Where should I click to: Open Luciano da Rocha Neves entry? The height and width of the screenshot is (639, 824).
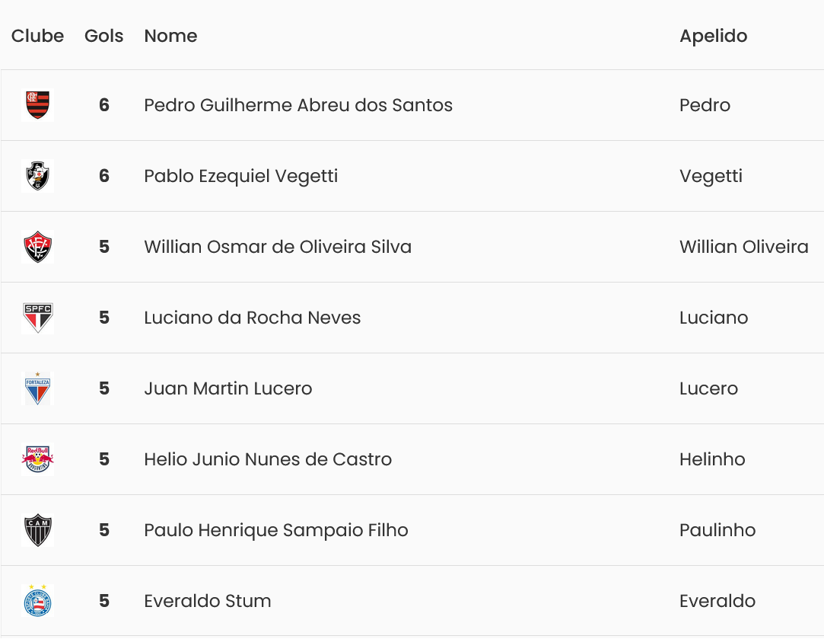253,318
